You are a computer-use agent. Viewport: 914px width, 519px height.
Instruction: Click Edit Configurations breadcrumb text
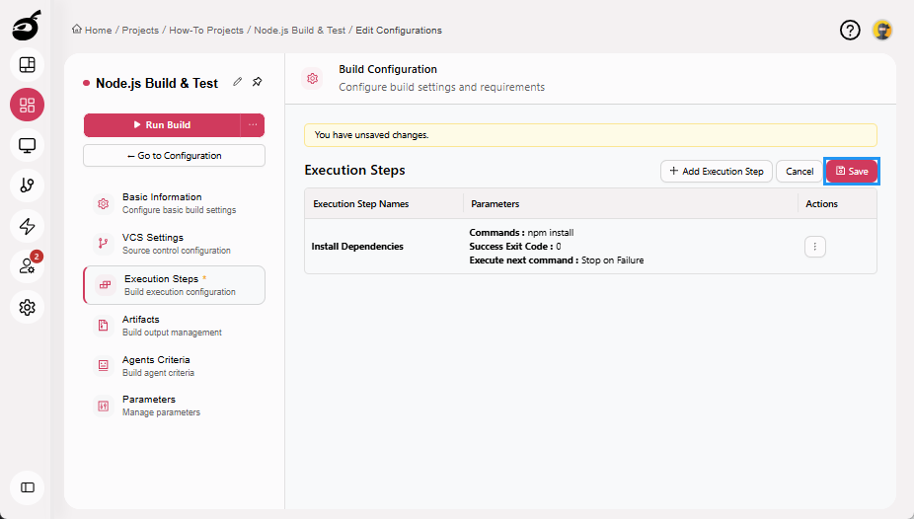pos(399,31)
